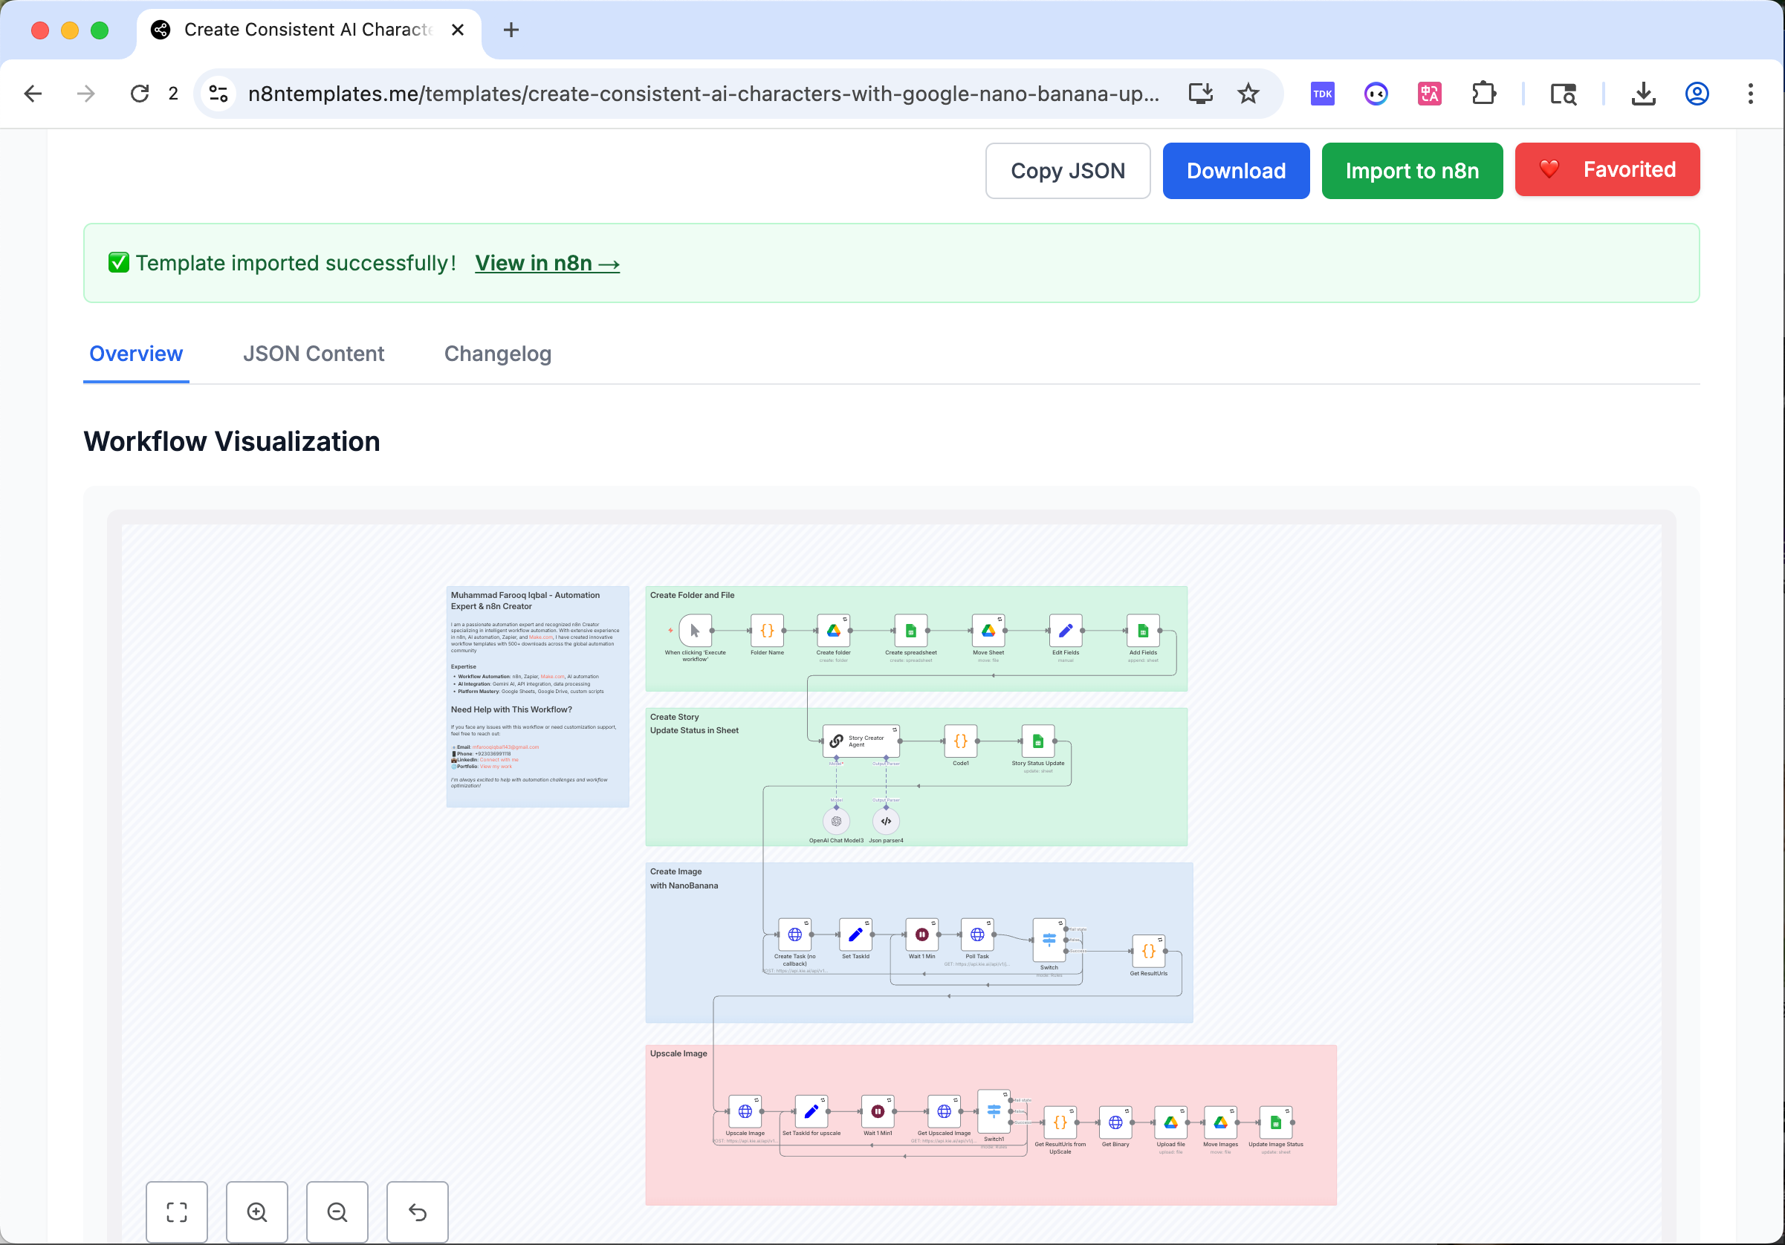Click the undo reset view icon
Screen dimensions: 1785x1245
[x=418, y=1211]
